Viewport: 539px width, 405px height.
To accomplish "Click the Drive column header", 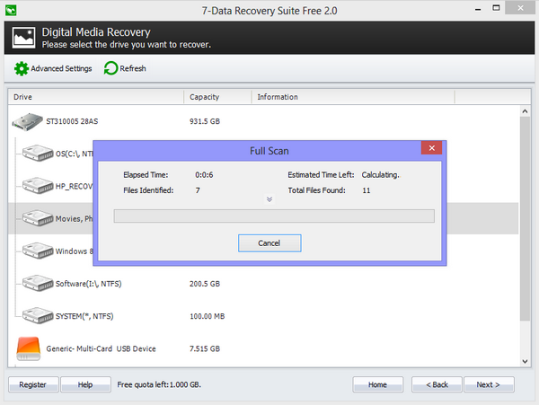I will click(96, 97).
